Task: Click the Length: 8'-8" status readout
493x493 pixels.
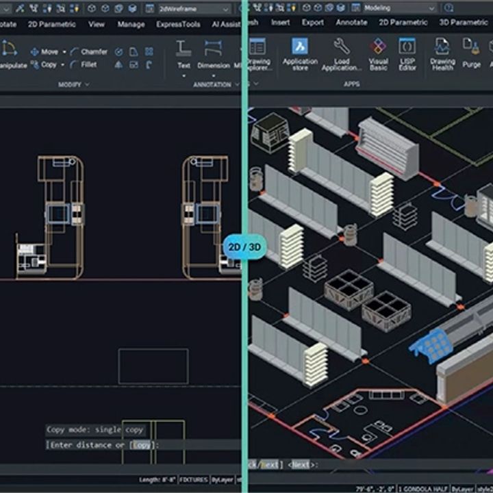Action: click(157, 480)
